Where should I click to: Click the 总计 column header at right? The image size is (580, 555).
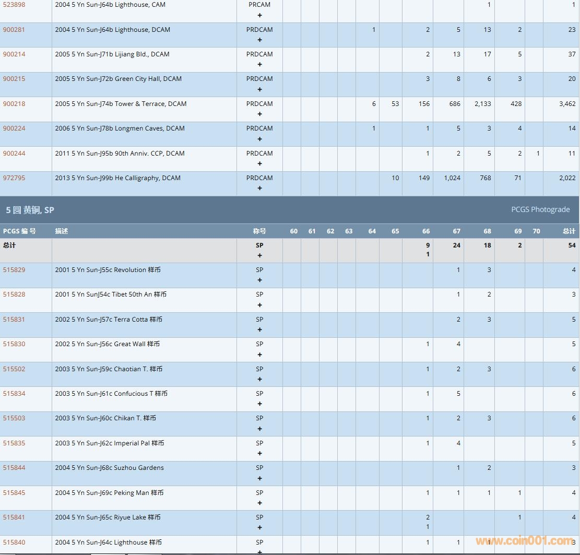(x=569, y=231)
